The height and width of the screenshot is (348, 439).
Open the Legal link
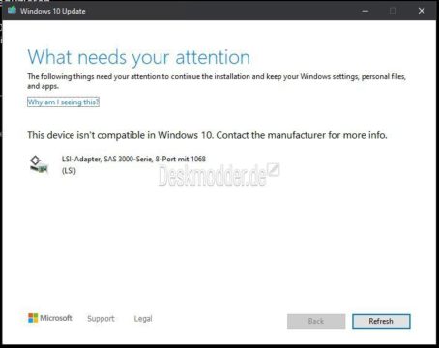pos(143,319)
